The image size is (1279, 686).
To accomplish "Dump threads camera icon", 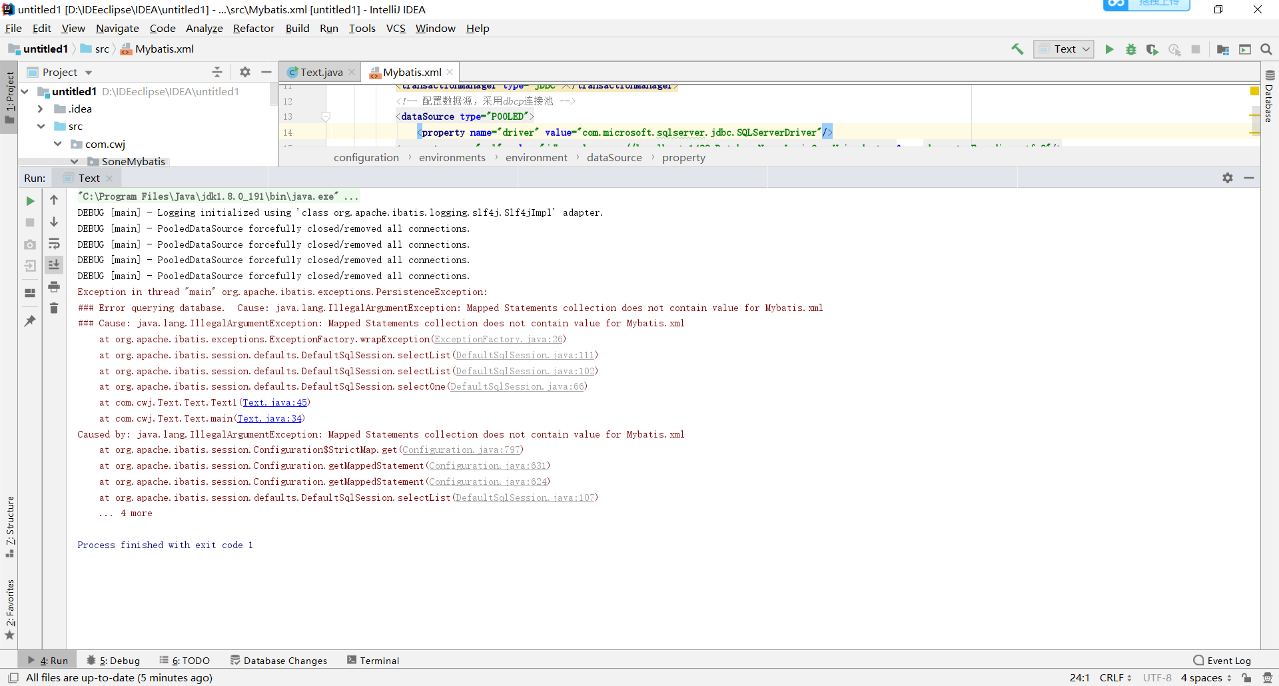I will click(30, 244).
